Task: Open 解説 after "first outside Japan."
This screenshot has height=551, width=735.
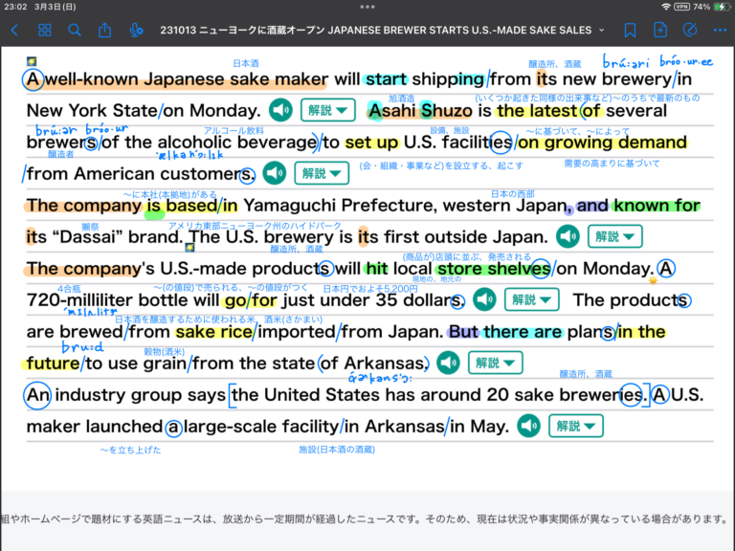Action: click(x=614, y=236)
